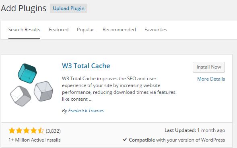Viewport: 237px width, 148px height.
Task: Click the gray cube in the plugin logo
Action: point(43,91)
